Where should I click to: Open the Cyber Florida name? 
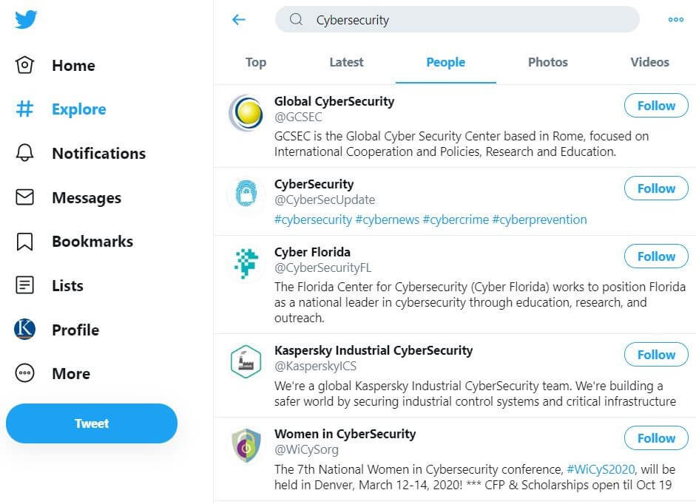tap(312, 252)
